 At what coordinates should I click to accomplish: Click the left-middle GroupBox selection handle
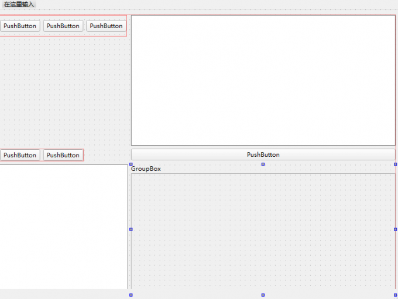[x=131, y=229]
